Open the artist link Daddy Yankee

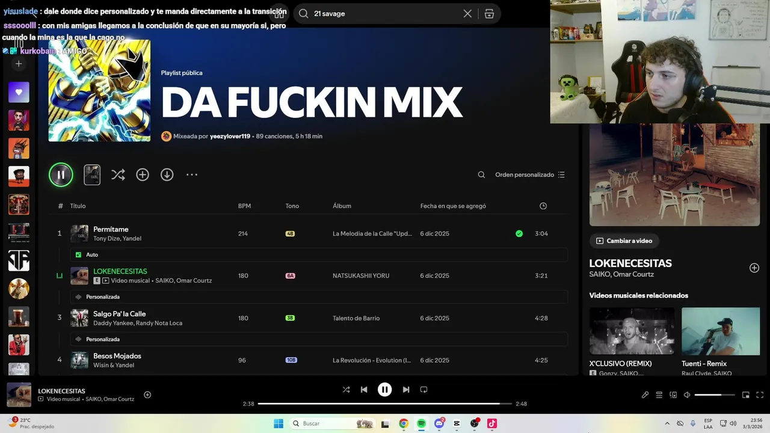pyautogui.click(x=113, y=324)
